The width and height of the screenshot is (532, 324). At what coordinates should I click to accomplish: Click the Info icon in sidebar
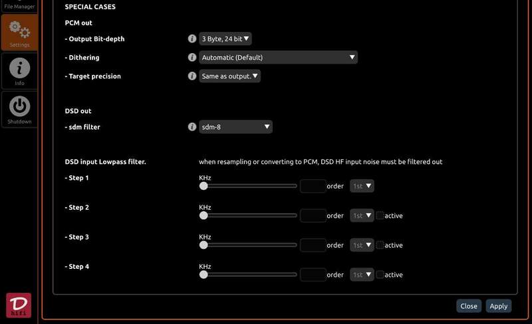(x=19, y=70)
